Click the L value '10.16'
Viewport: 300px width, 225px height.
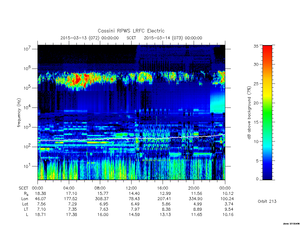pos(228,215)
